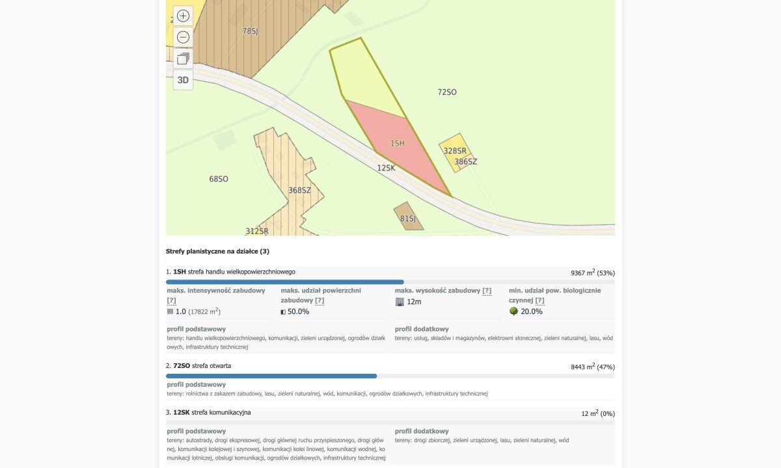
Task: Open help for maks. udział powierzchni zabudowy
Action: click(320, 301)
